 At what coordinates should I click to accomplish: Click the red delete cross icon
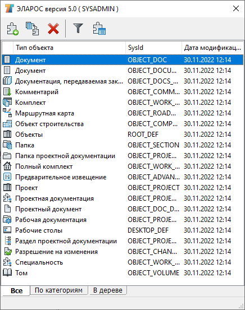[x=53, y=29]
